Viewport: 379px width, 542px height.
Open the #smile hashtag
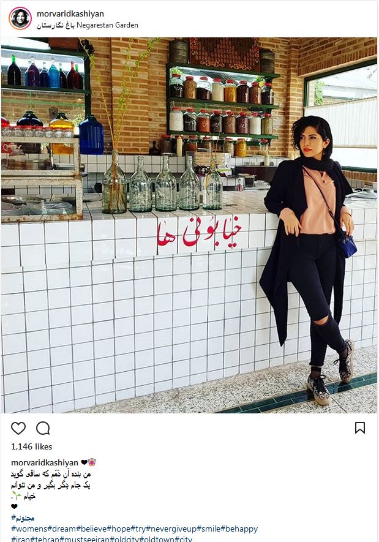[x=209, y=529]
